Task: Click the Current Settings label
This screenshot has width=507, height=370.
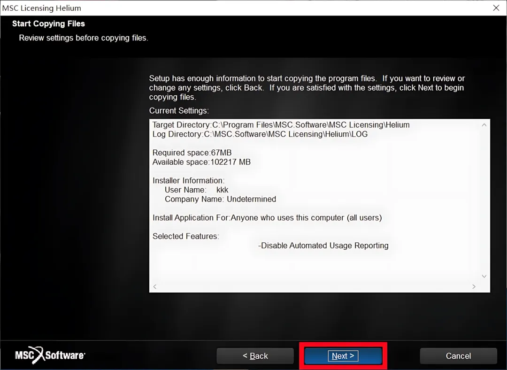Action: [179, 111]
